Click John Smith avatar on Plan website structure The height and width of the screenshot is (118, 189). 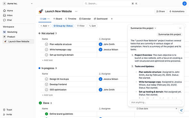(x=100, y=44)
